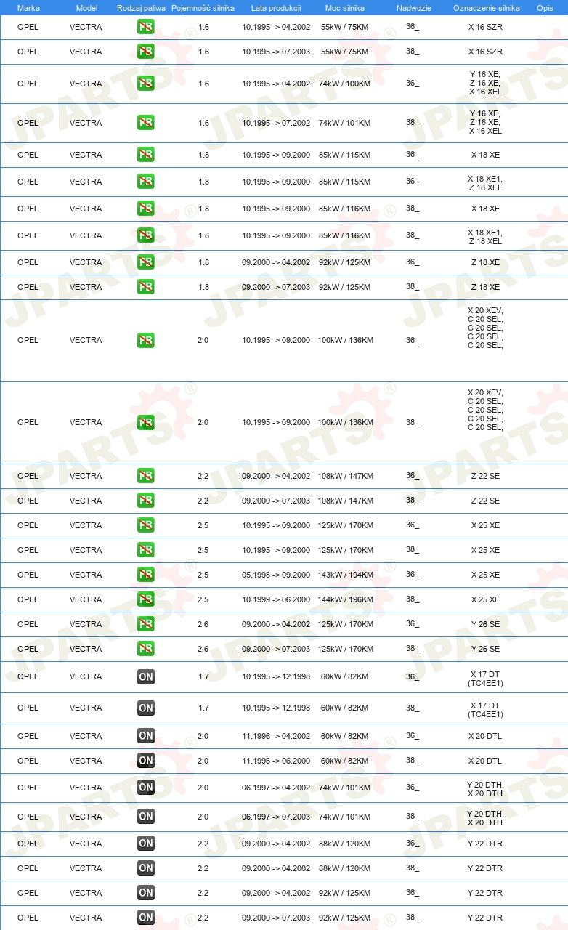Click the Opis column header
Screen dimensions: 568x930
point(545,8)
